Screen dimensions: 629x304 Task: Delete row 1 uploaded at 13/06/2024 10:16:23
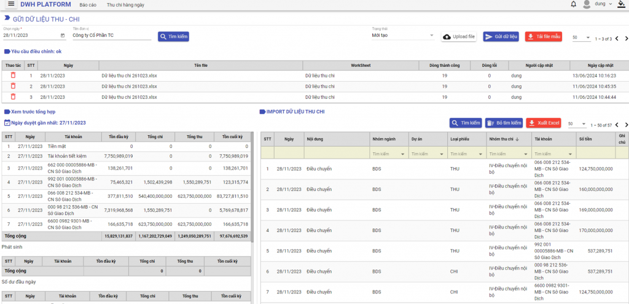point(14,75)
